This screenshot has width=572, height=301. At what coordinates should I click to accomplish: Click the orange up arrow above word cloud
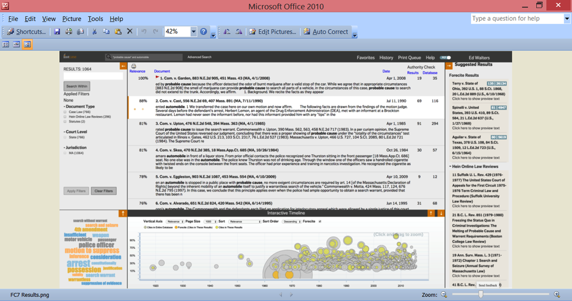tap(123, 213)
